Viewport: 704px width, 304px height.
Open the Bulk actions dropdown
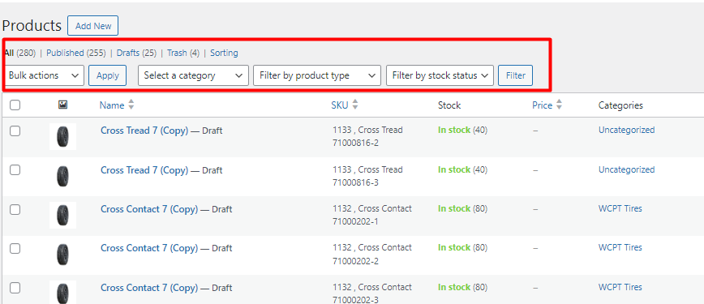[x=44, y=75]
